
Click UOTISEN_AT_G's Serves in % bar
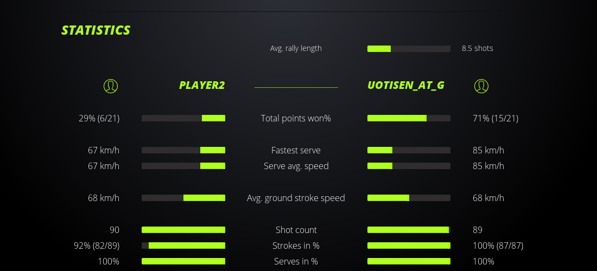coord(409,261)
